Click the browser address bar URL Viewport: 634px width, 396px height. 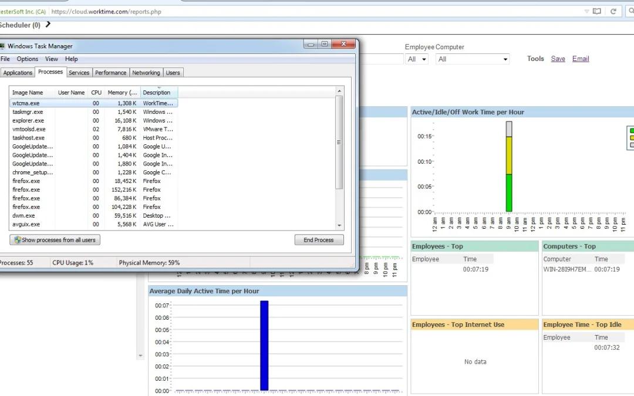click(106, 12)
